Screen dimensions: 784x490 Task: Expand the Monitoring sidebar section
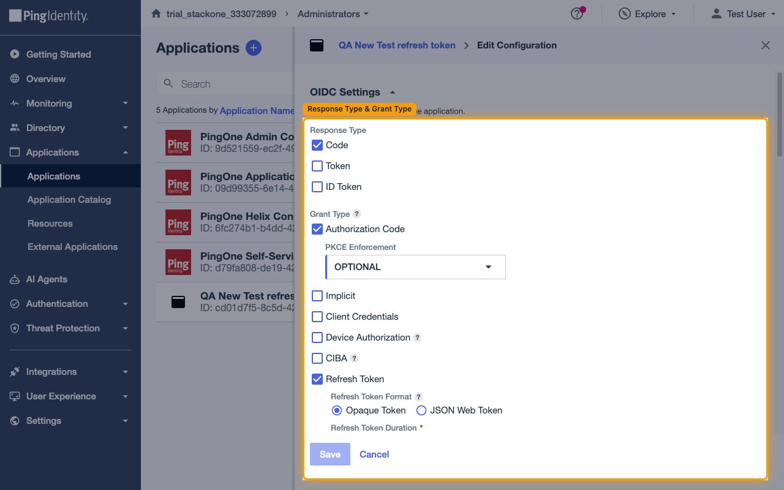pos(125,104)
